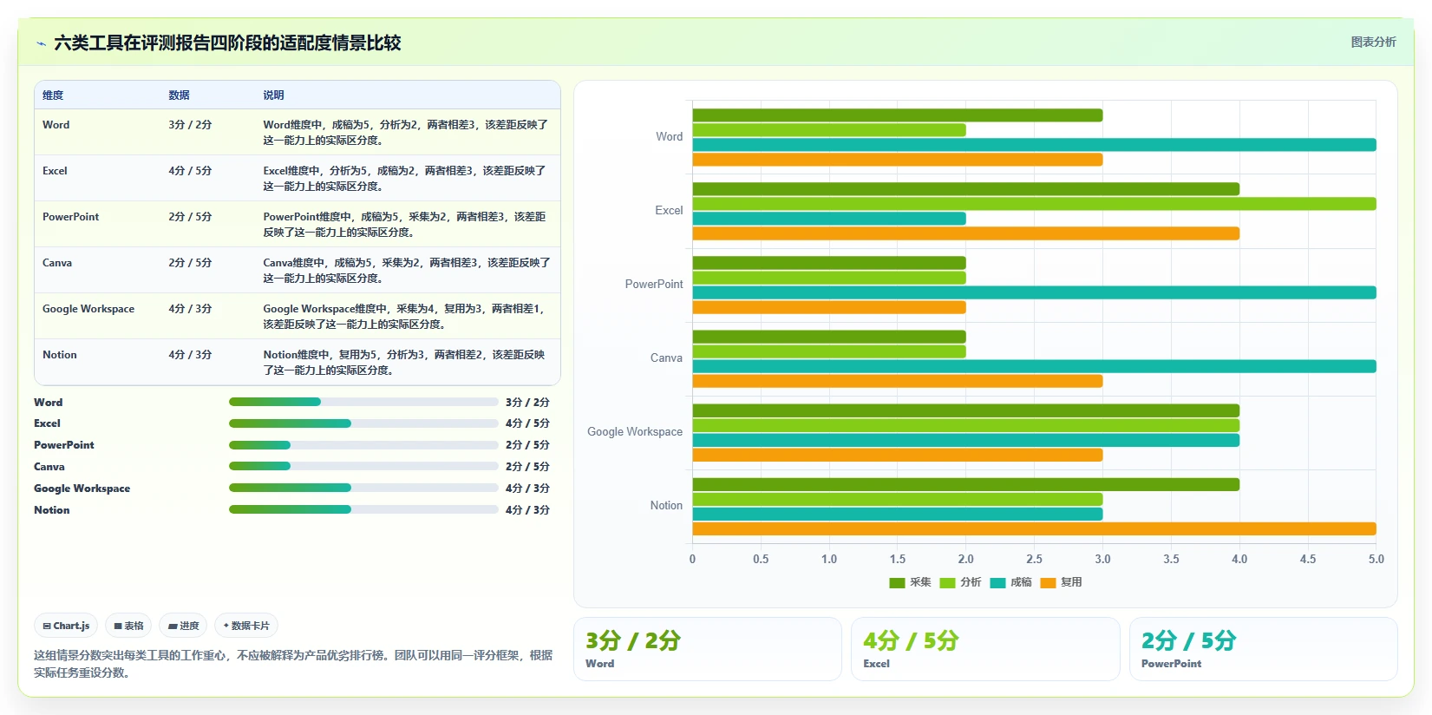
Task: Click the Notion label on the chart's vertical axis
Action: [x=666, y=505]
